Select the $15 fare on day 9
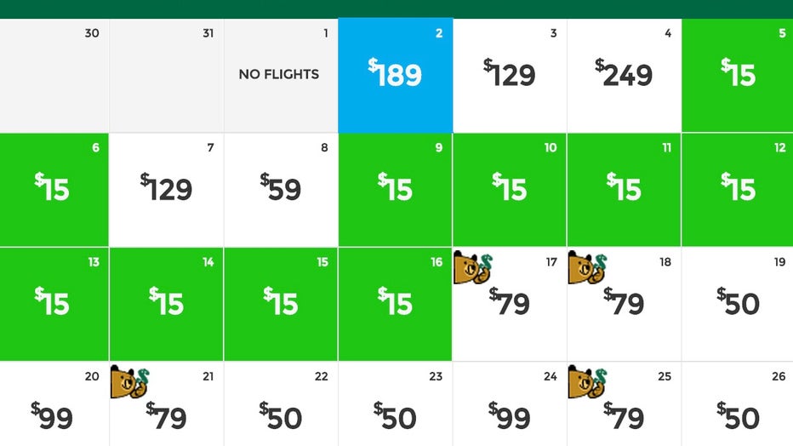 pyautogui.click(x=395, y=190)
